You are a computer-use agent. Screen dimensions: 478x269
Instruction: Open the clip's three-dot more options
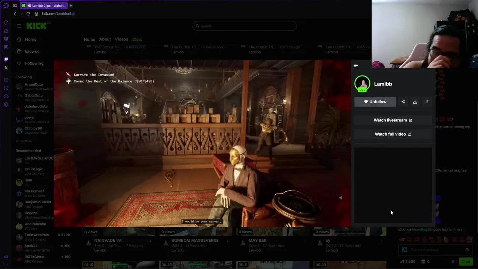click(427, 102)
